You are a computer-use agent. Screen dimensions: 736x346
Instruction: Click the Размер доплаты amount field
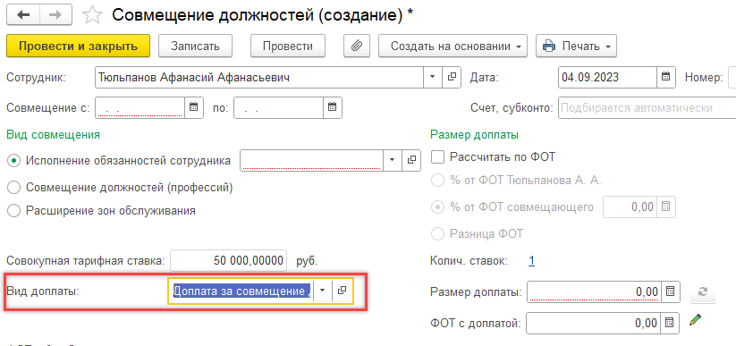(x=594, y=291)
